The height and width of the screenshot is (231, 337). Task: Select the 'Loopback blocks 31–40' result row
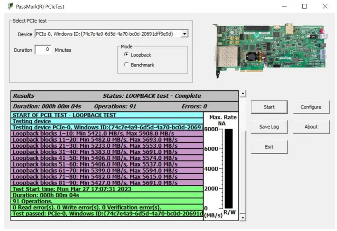(107, 152)
